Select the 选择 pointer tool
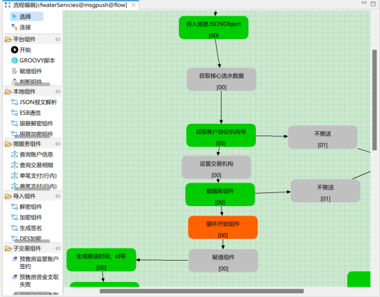The width and height of the screenshot is (380, 297). (27, 16)
